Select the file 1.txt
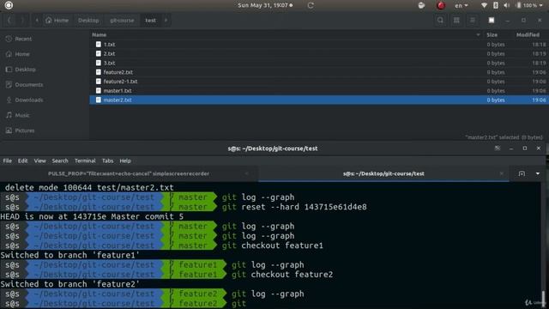Image resolution: width=549 pixels, height=309 pixels. [319, 45]
